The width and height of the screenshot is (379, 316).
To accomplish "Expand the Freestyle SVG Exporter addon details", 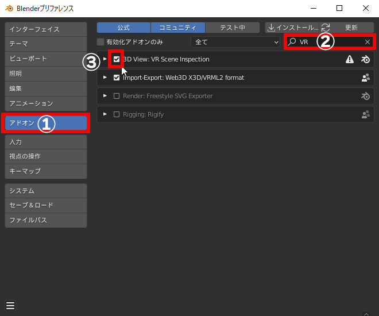I will (105, 96).
